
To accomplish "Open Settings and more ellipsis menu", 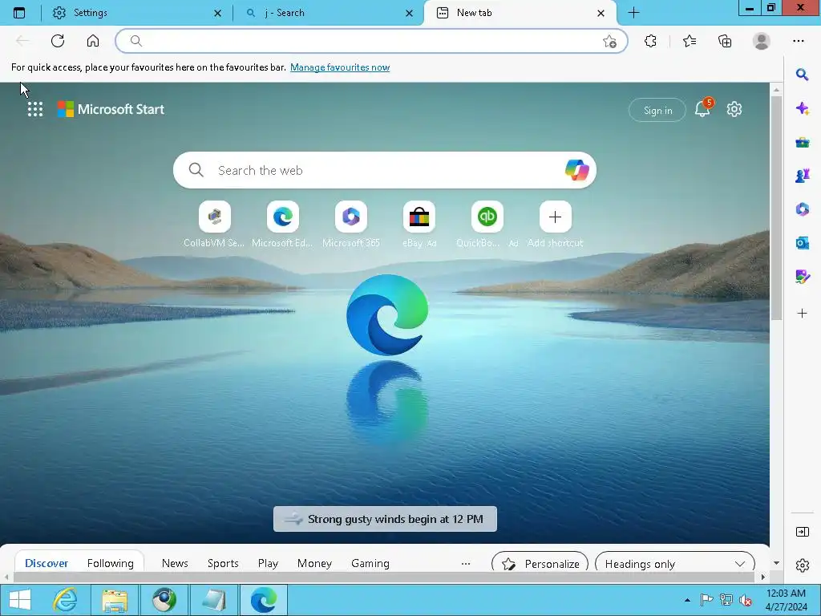I will click(x=799, y=41).
